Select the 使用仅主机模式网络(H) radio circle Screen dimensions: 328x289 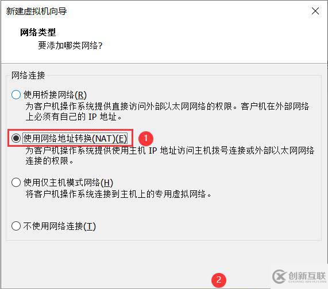(x=16, y=182)
